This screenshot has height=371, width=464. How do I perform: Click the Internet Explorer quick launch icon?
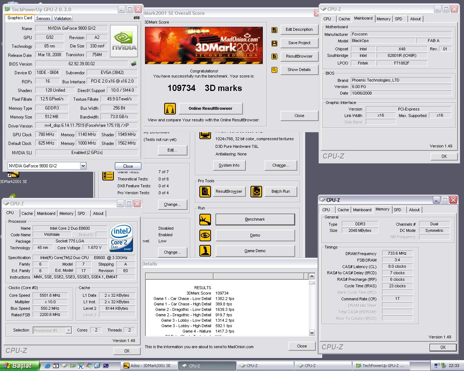pyautogui.click(x=47, y=366)
